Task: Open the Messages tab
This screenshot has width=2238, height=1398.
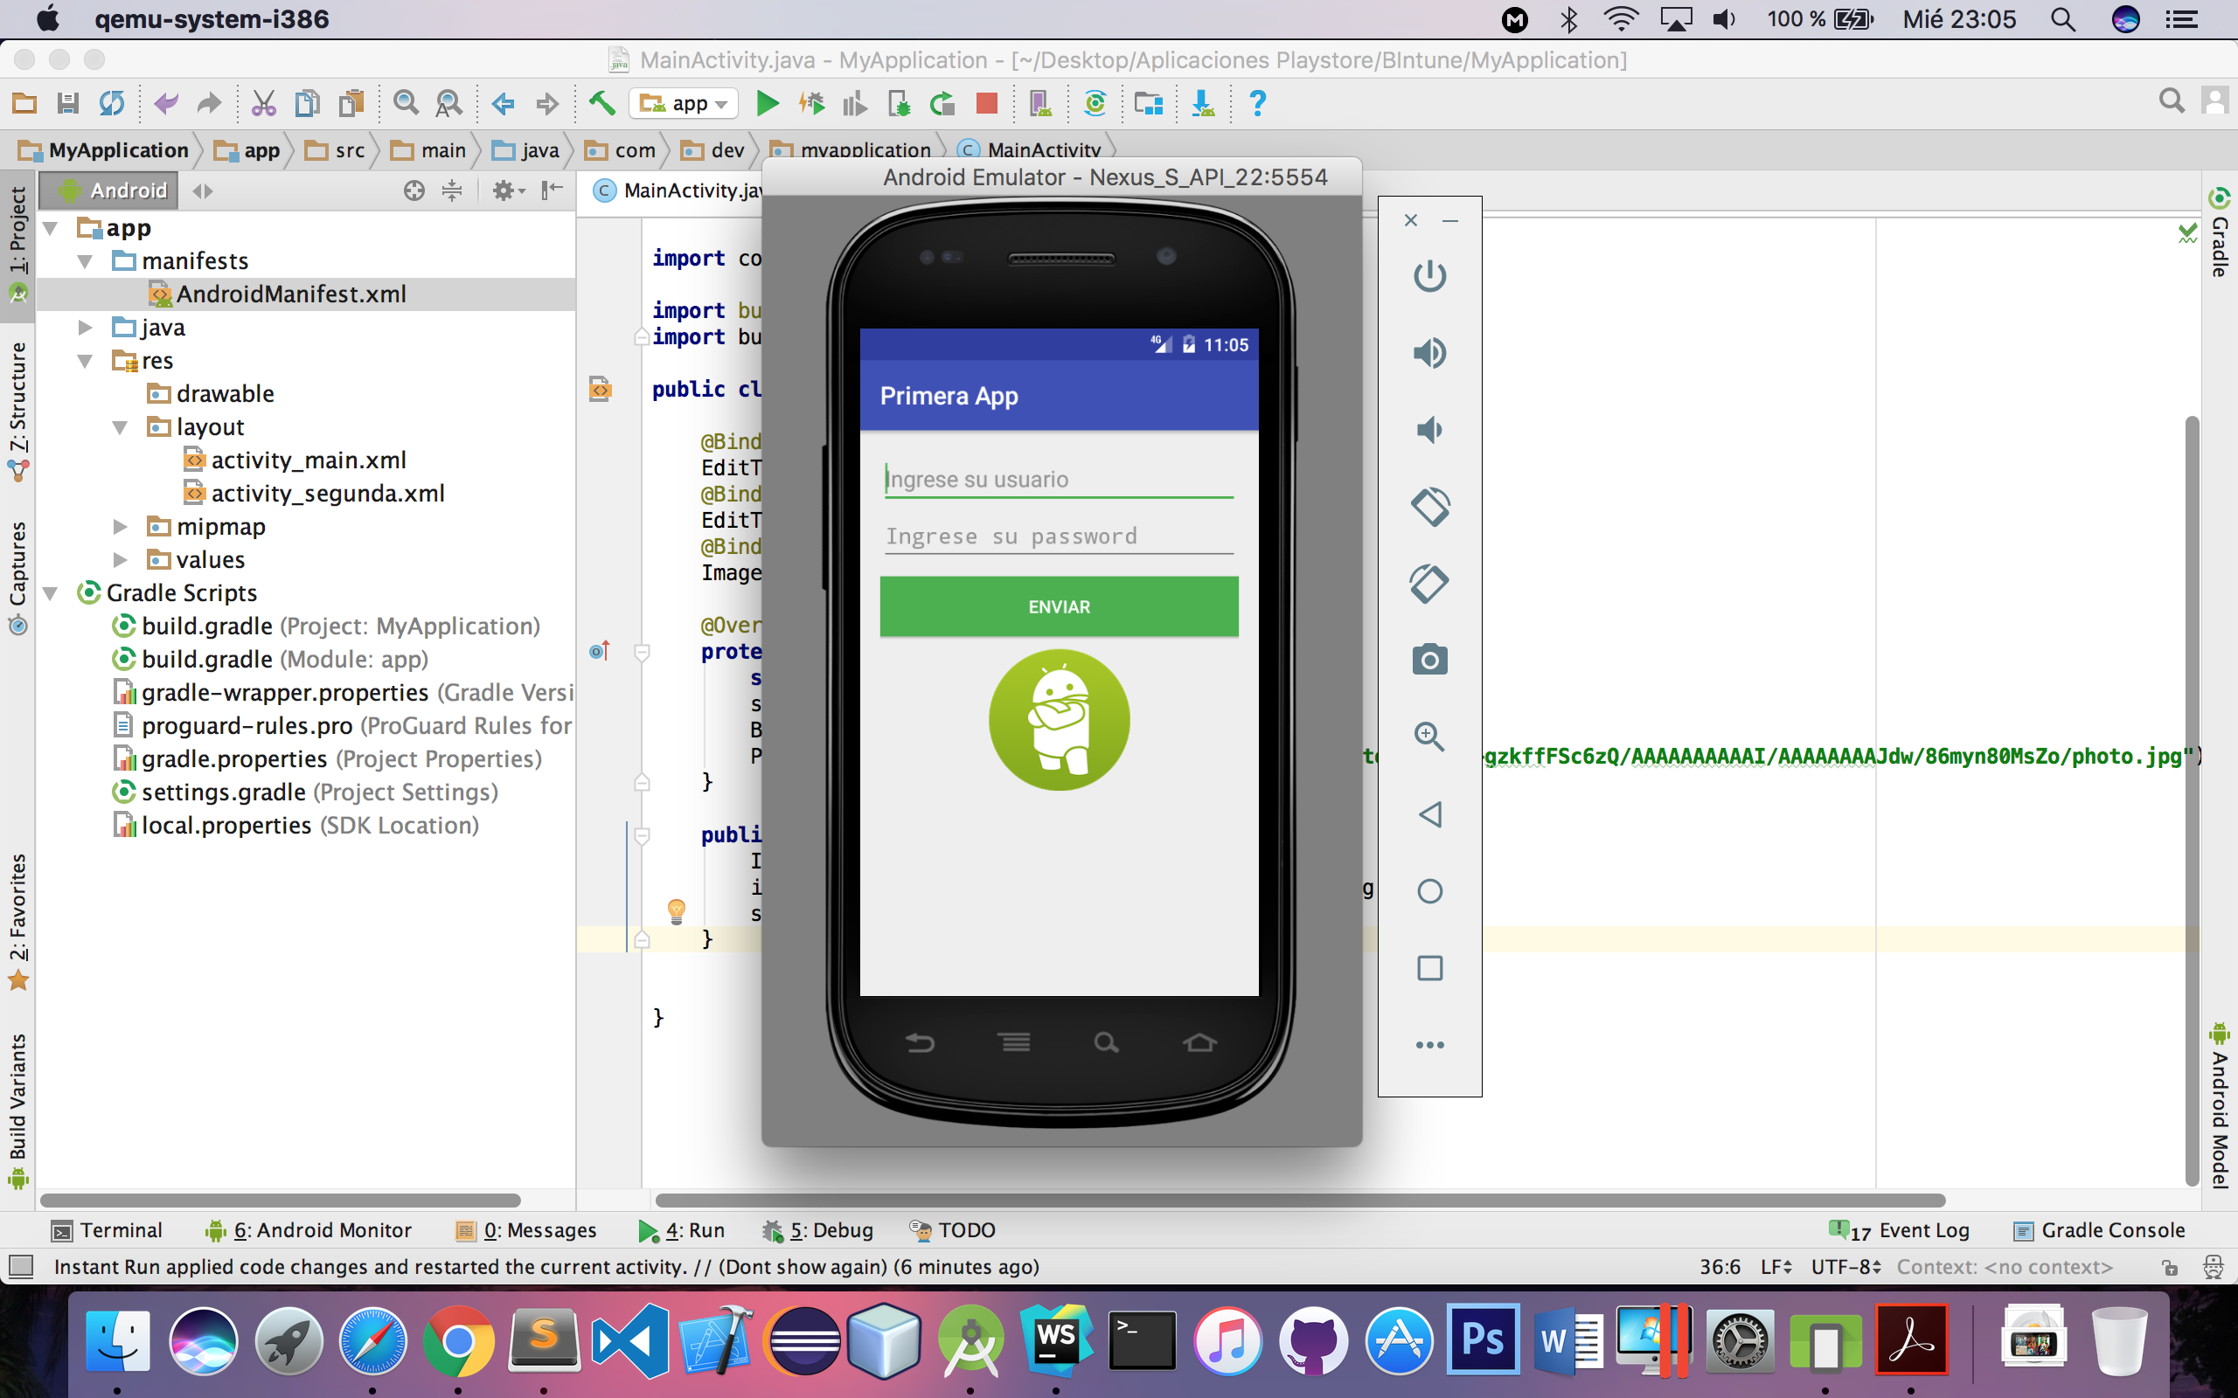Action: [527, 1230]
